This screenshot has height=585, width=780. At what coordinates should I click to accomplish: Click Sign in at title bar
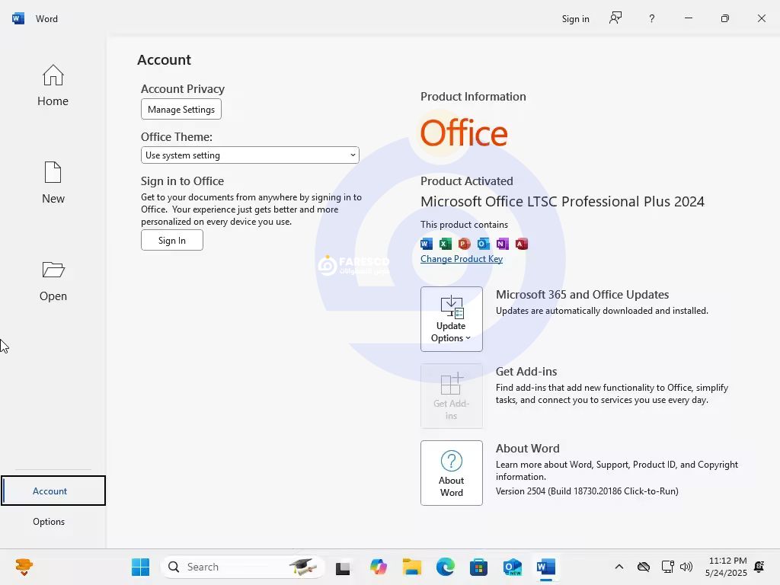coord(575,19)
